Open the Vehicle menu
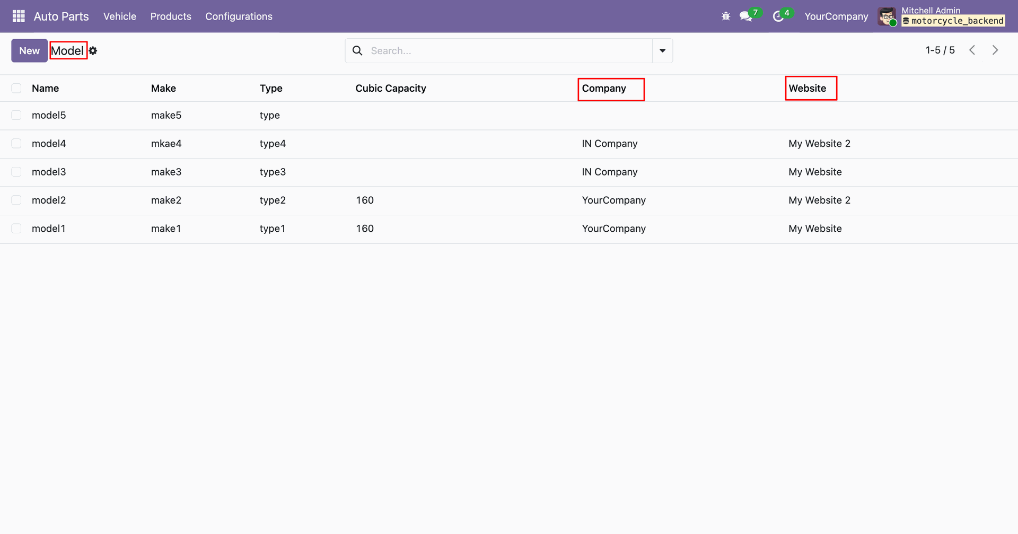 120,16
